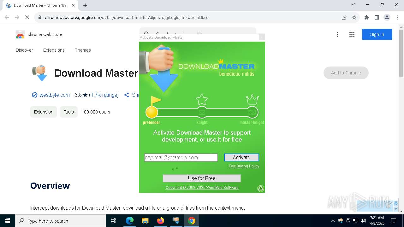The image size is (404, 227).
Task: Open Task View on taskbar
Action: 114,221
